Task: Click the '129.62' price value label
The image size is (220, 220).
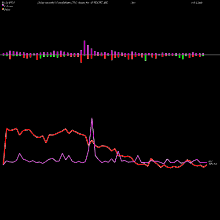Action: [213, 164]
